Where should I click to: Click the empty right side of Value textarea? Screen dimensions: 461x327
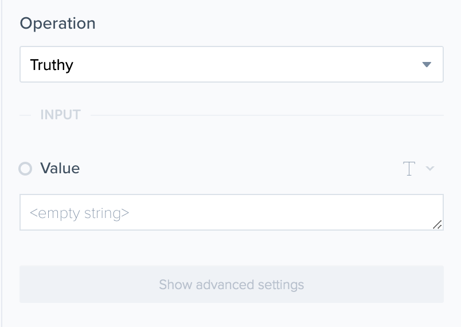click(344, 212)
